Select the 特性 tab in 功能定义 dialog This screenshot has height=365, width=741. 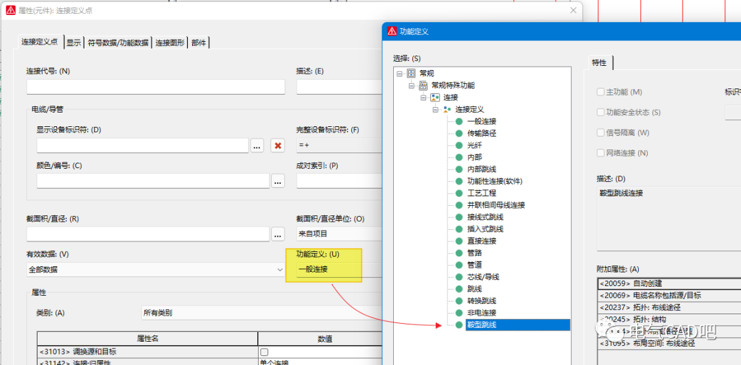(599, 62)
